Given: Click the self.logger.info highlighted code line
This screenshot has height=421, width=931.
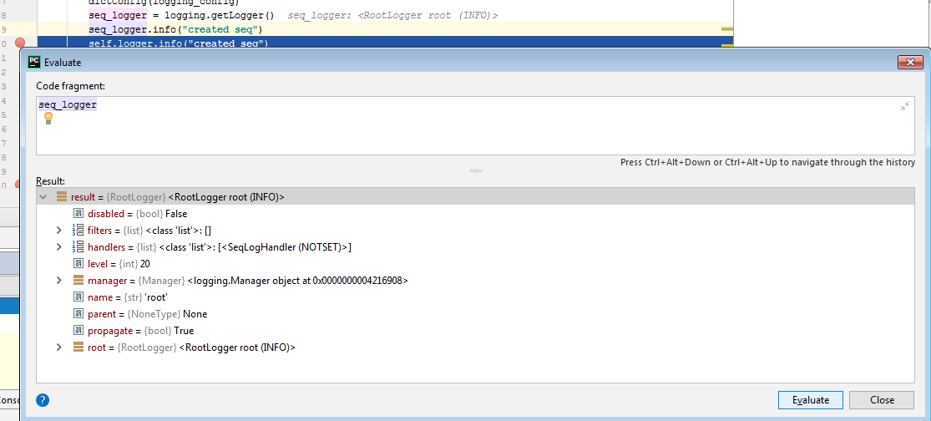Looking at the screenshot, I should (179, 43).
